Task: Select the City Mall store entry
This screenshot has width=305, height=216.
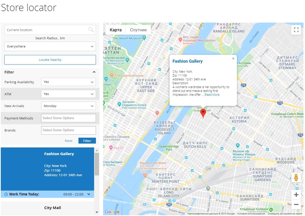Action: coord(48,208)
